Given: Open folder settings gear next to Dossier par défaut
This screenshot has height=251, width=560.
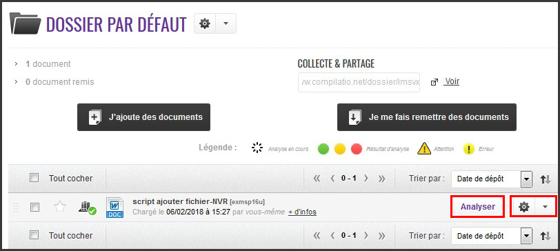Looking at the screenshot, I should pos(205,23).
